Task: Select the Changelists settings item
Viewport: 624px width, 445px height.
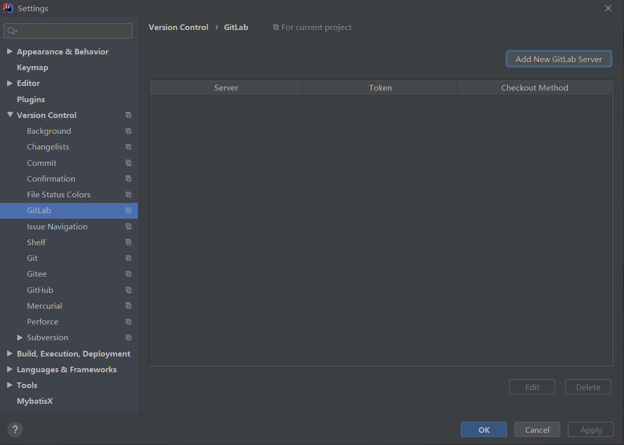Action: (48, 146)
